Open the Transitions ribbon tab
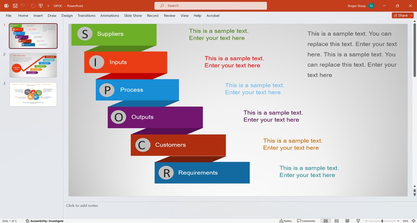Screen dimensions: 417x223 tap(87, 16)
